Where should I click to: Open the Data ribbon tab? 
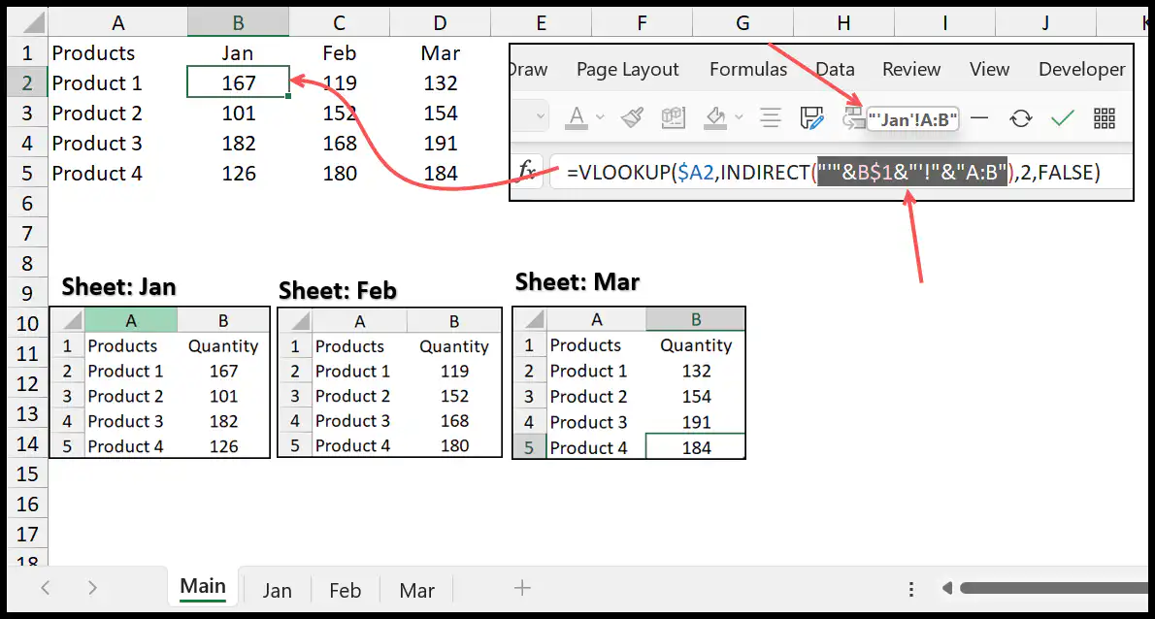[836, 69]
